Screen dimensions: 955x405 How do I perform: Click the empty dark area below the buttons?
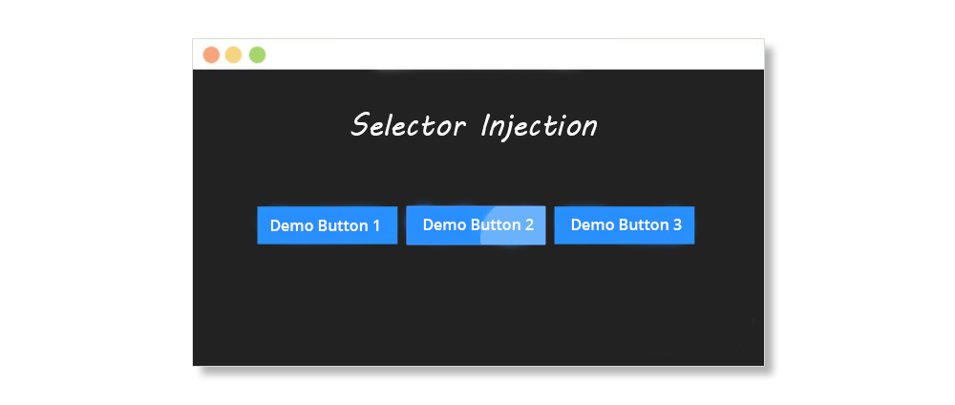(x=478, y=305)
